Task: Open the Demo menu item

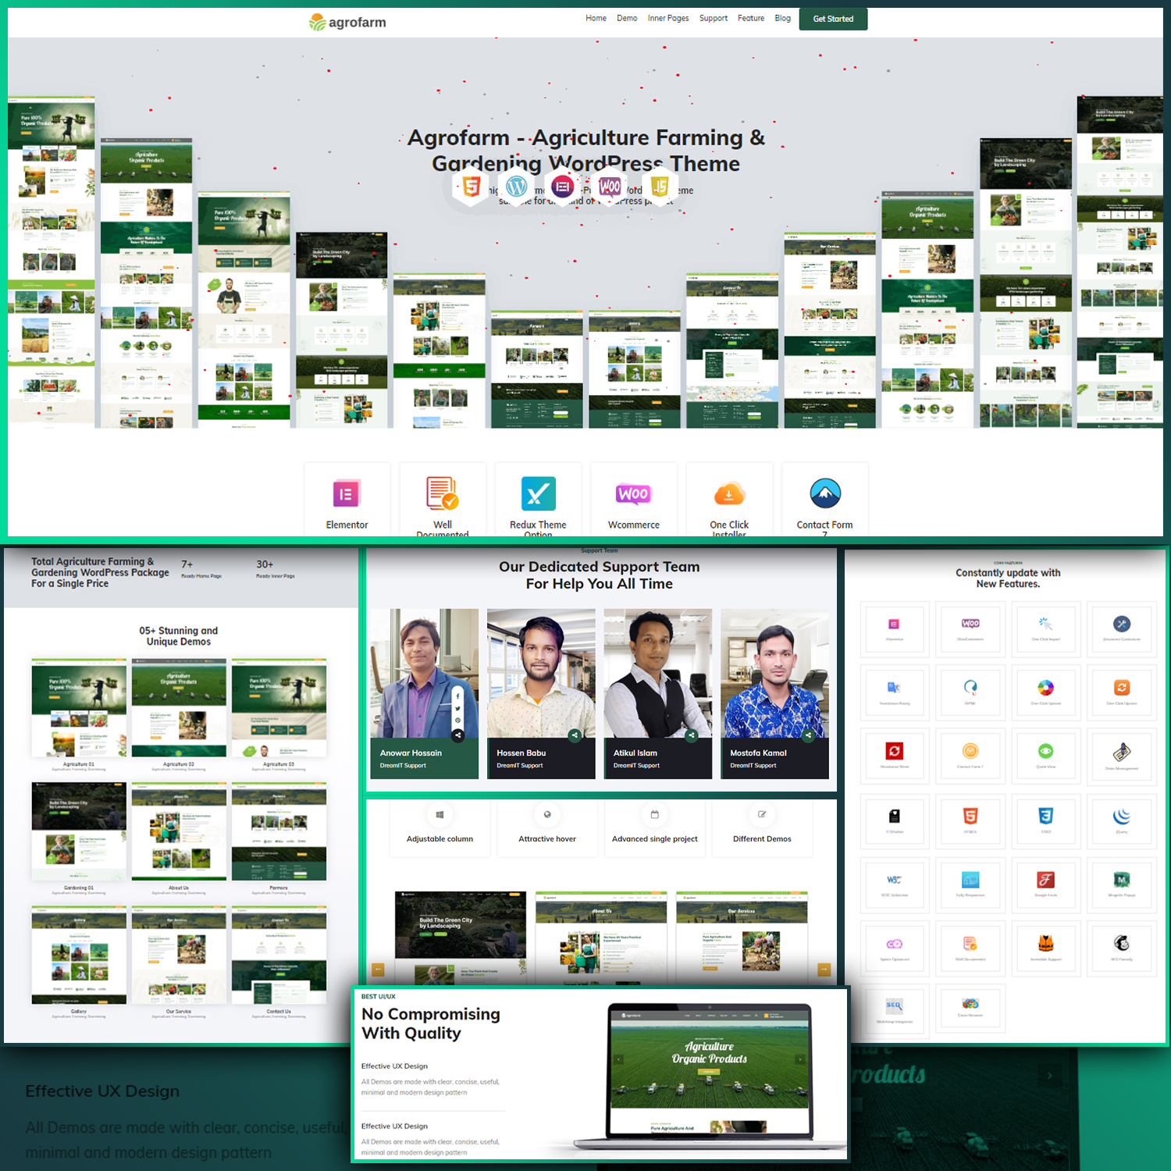Action: coord(627,18)
